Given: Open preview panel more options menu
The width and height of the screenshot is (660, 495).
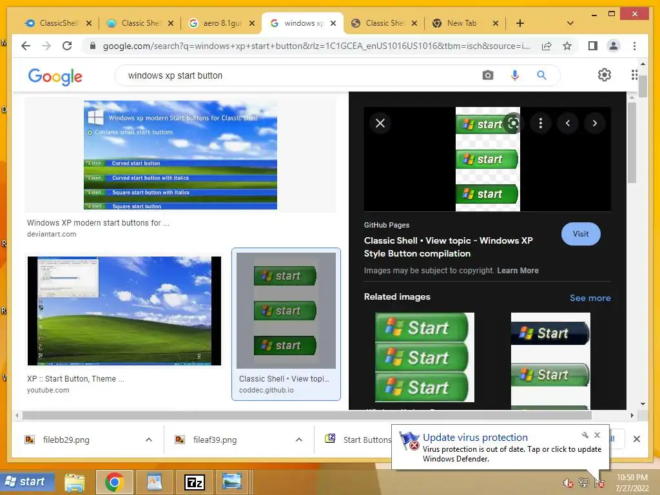Looking at the screenshot, I should coord(541,123).
